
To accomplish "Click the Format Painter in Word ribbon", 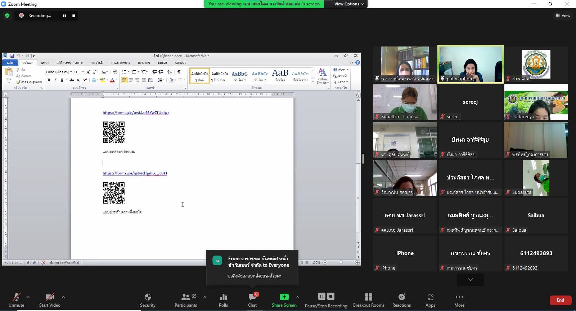I will click(x=29, y=82).
